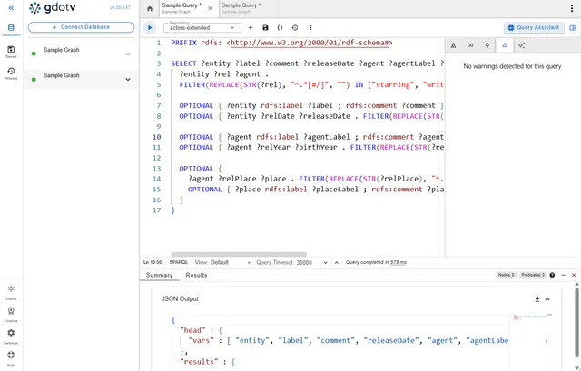This screenshot has height=371, width=581.
Task: Click the SELECT keyword on line 3
Action: [183, 63]
